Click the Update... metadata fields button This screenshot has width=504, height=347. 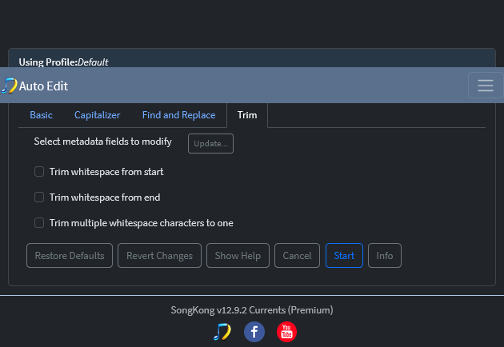(x=211, y=144)
